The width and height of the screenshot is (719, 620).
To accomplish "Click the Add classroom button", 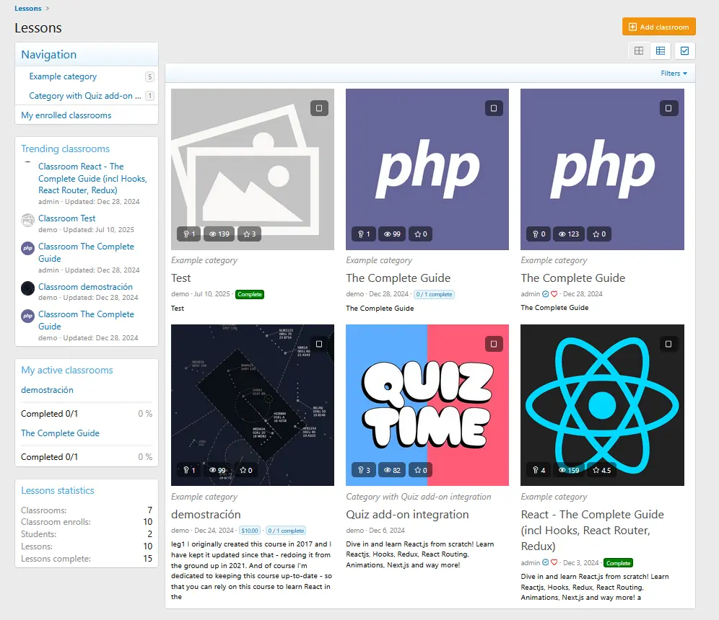I will click(x=658, y=27).
